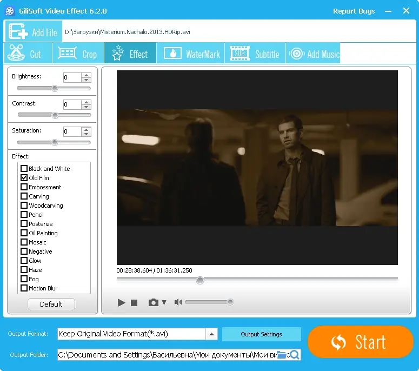Enable the Pencil effect
The width and height of the screenshot is (419, 371).
coord(24,214)
